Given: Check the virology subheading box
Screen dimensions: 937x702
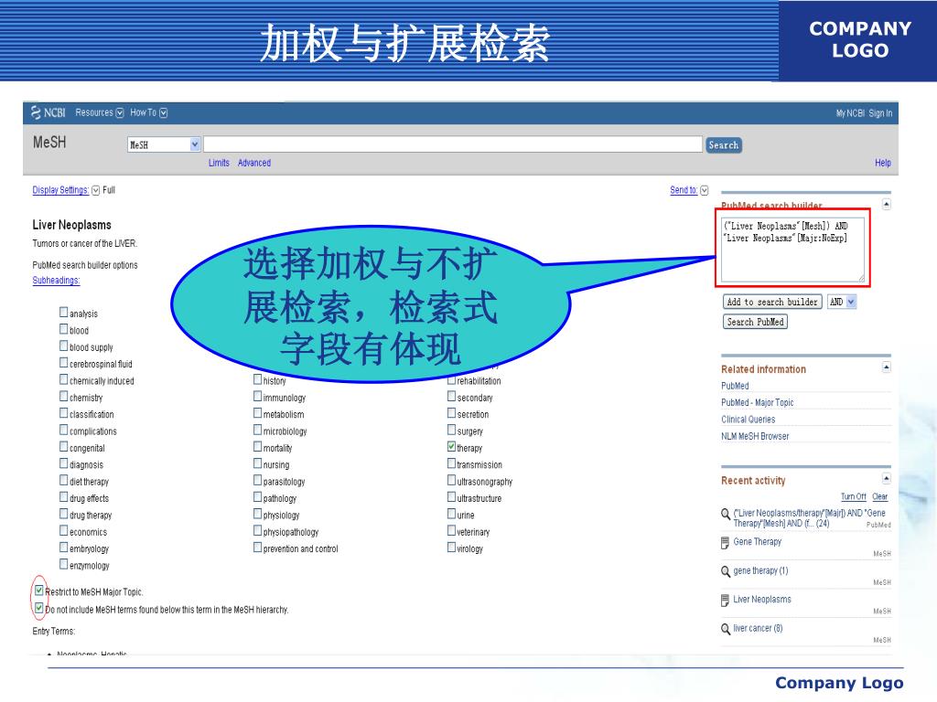Looking at the screenshot, I should click(x=451, y=547).
